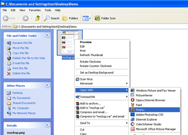188x135 pixels.
Task: Go to Desktop in Other Places
Action: tap(18, 93)
